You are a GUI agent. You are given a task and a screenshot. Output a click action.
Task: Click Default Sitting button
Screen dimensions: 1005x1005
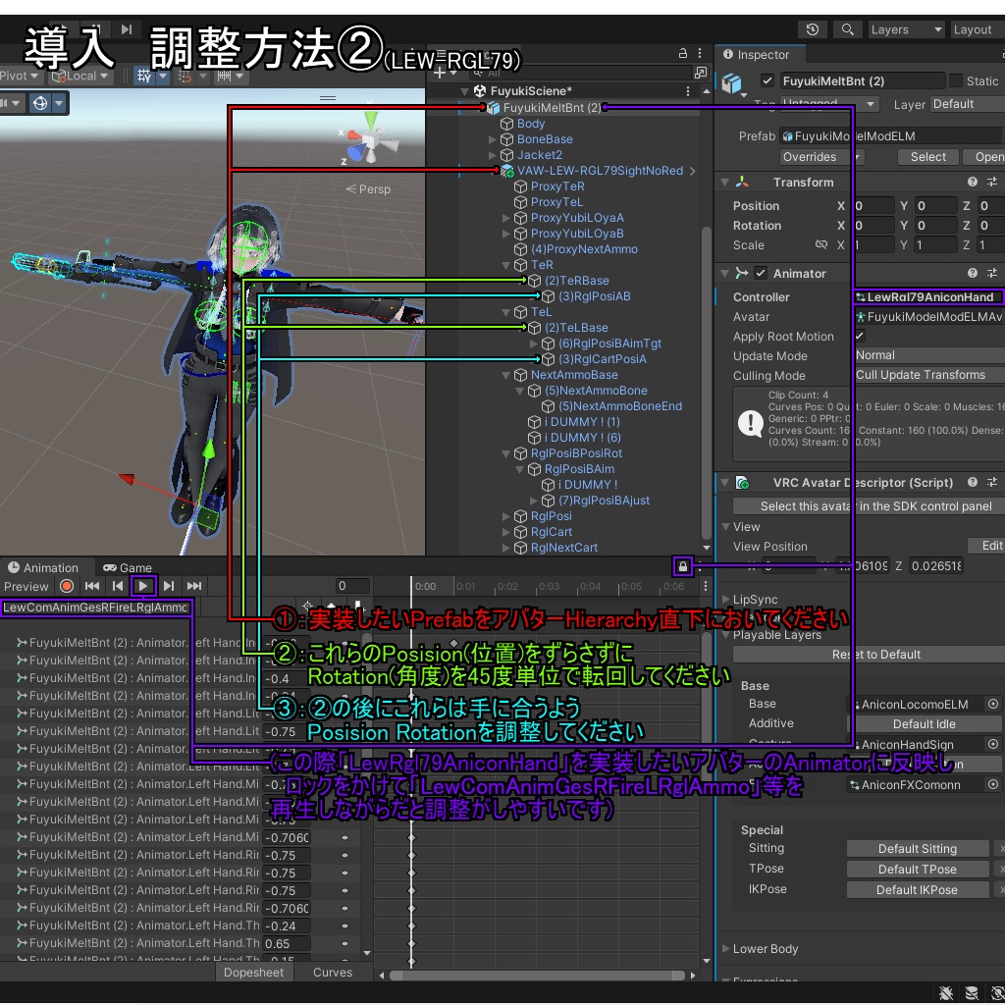918,849
